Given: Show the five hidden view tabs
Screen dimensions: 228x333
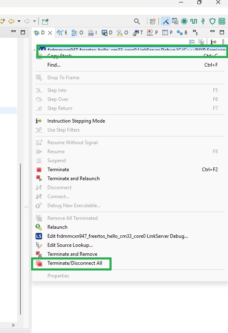Looking at the screenshot, I should point(195,32).
